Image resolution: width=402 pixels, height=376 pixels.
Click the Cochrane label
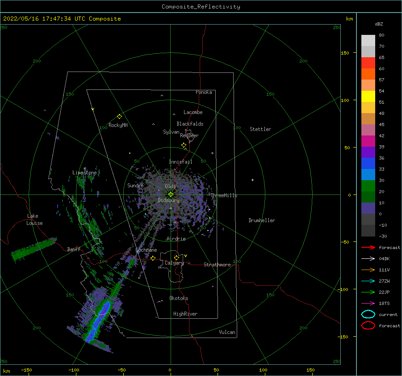point(146,250)
